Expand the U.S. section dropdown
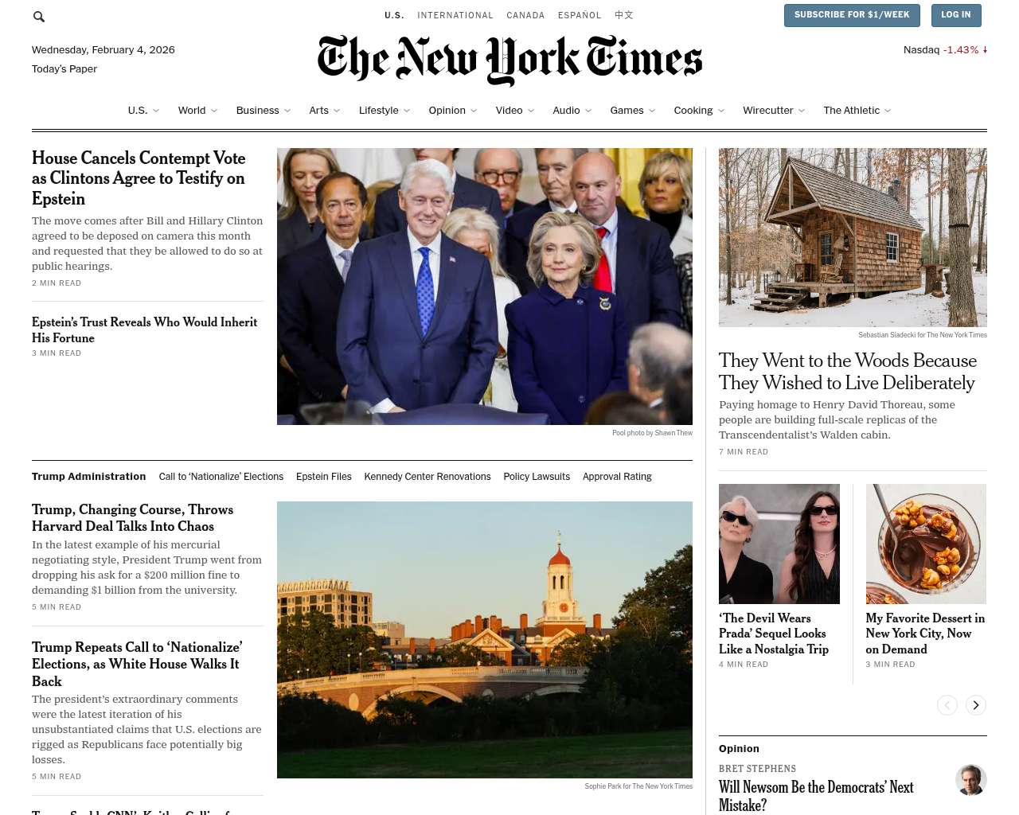This screenshot has width=1019, height=815. (143, 111)
